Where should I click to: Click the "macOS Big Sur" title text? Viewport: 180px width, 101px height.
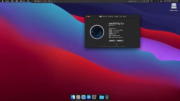pos(116,24)
